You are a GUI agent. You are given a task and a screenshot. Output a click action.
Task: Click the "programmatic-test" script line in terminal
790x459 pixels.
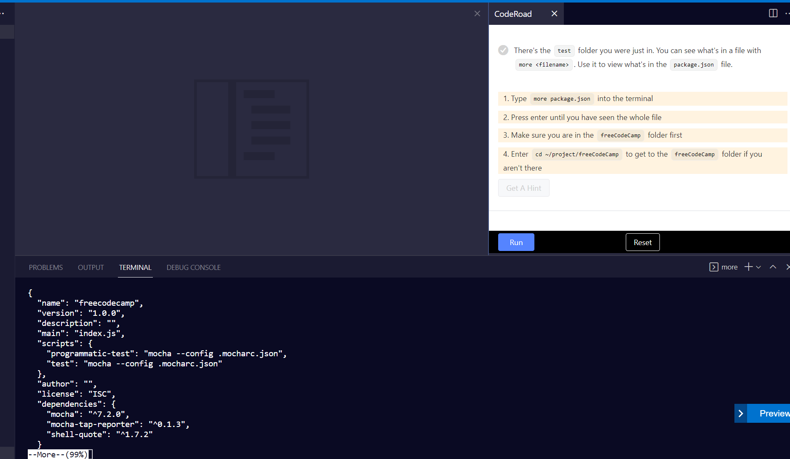pos(167,353)
